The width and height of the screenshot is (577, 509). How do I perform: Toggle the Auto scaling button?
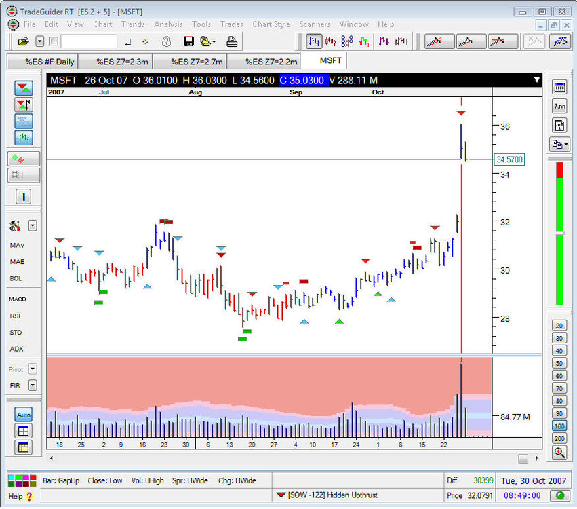[24, 415]
